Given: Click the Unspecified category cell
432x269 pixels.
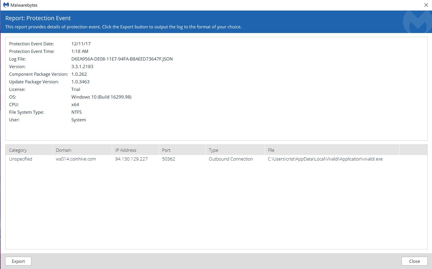Looking at the screenshot, I should (20, 159).
